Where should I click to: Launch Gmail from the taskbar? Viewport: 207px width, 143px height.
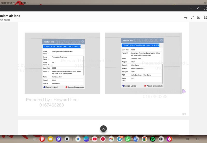(111, 139)
